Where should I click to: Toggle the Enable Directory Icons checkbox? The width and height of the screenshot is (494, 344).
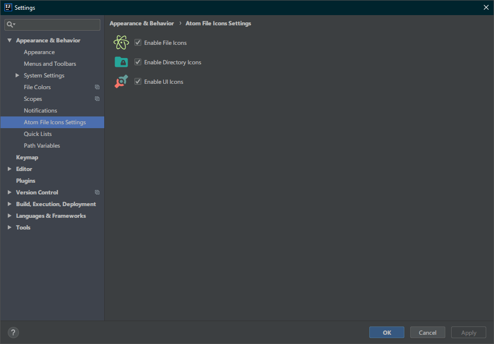coord(138,62)
